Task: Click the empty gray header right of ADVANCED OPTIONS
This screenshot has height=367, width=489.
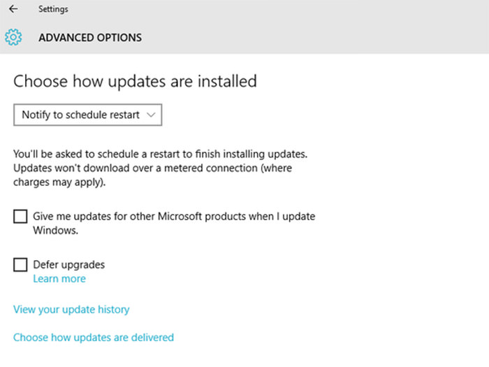Action: [314, 37]
